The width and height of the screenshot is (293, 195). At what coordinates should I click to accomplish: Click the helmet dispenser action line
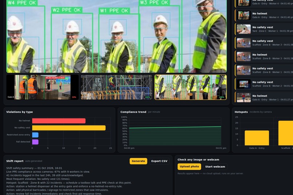pos(64,186)
